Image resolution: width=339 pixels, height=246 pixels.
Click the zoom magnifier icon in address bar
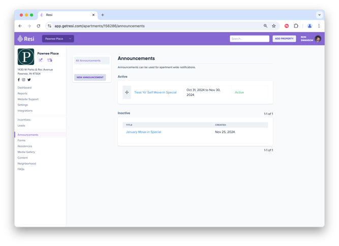click(x=265, y=26)
